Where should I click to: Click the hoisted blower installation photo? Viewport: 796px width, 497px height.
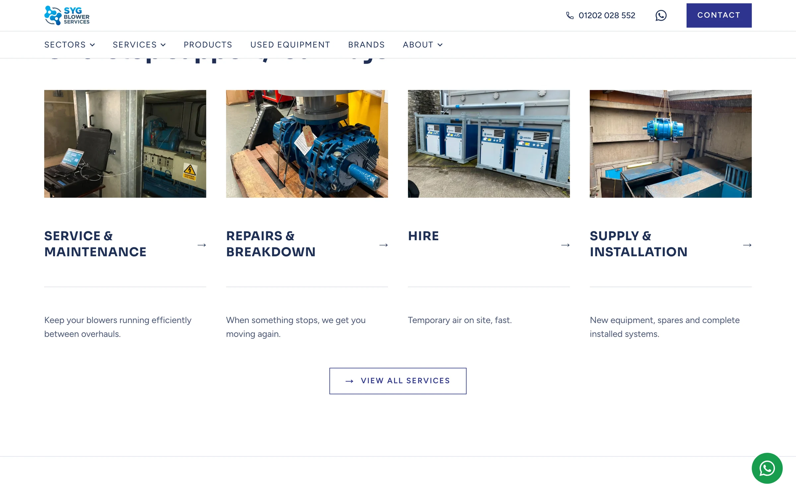coord(670,144)
